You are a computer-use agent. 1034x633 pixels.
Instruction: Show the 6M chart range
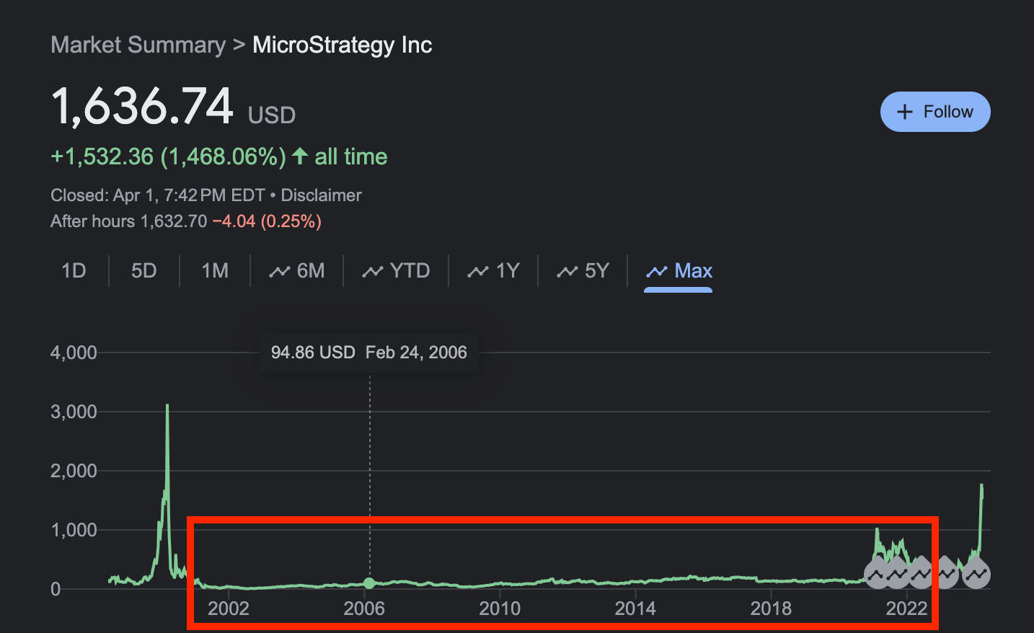click(x=296, y=271)
